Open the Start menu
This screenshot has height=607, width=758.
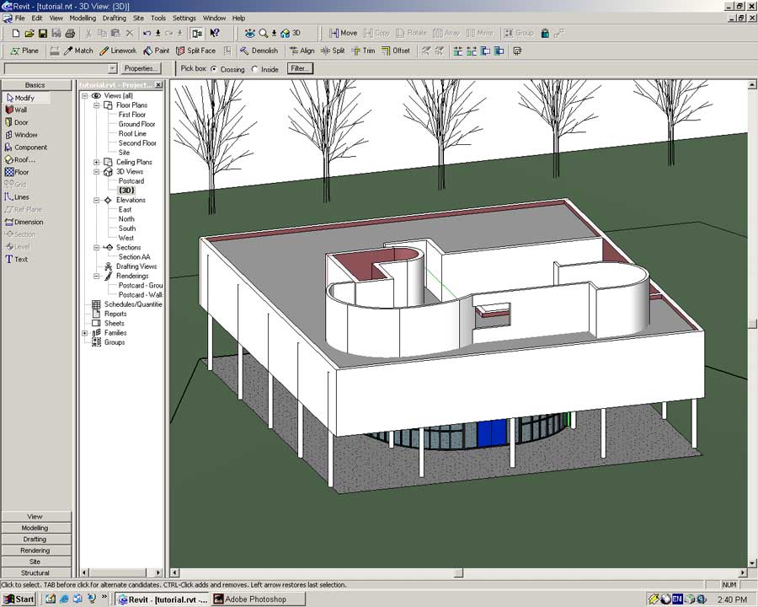19,599
